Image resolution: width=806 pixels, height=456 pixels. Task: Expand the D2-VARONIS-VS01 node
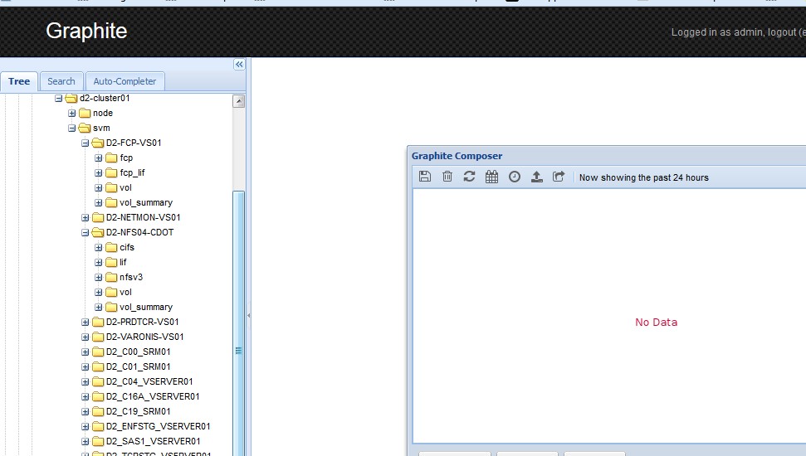click(85, 337)
